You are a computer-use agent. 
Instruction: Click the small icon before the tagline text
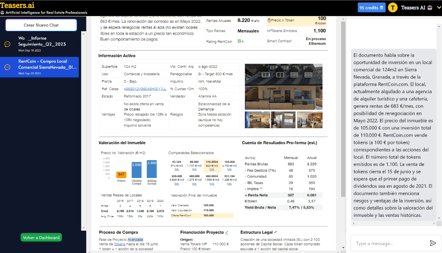2,13
